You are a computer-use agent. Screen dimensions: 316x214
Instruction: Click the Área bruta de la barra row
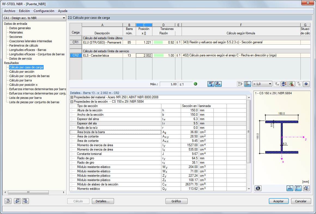click(x=158, y=132)
